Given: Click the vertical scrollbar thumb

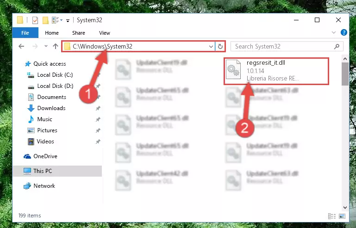Looking at the screenshot, I should point(345,74).
